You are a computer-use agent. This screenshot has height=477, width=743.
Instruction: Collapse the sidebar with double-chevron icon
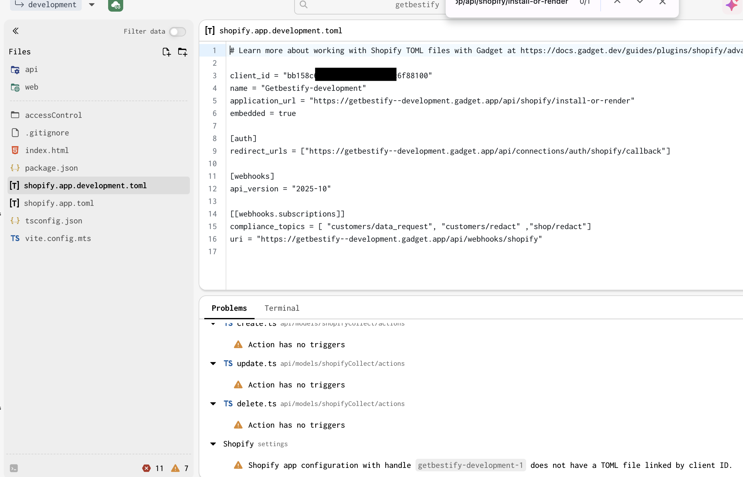[x=15, y=31]
